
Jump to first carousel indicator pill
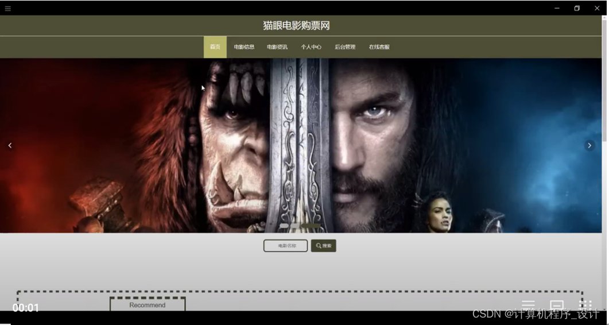coord(284,226)
